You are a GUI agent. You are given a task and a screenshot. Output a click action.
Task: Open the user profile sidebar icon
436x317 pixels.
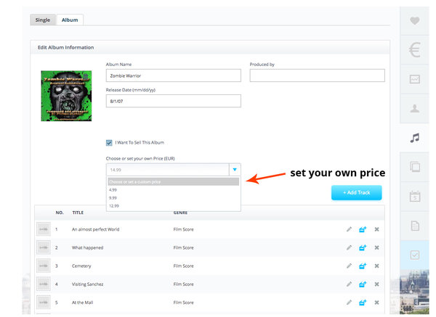pyautogui.click(x=415, y=109)
